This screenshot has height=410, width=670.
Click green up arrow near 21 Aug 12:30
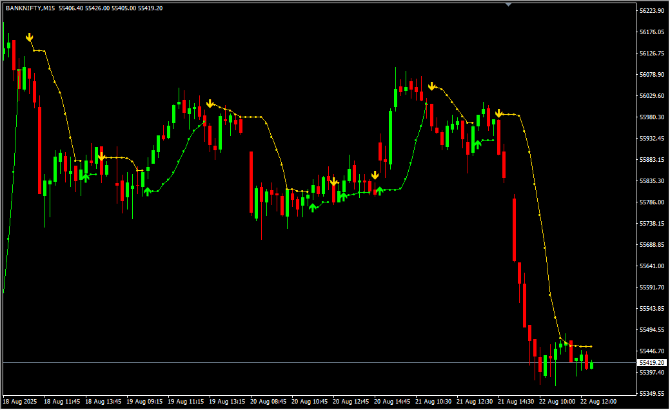477,144
